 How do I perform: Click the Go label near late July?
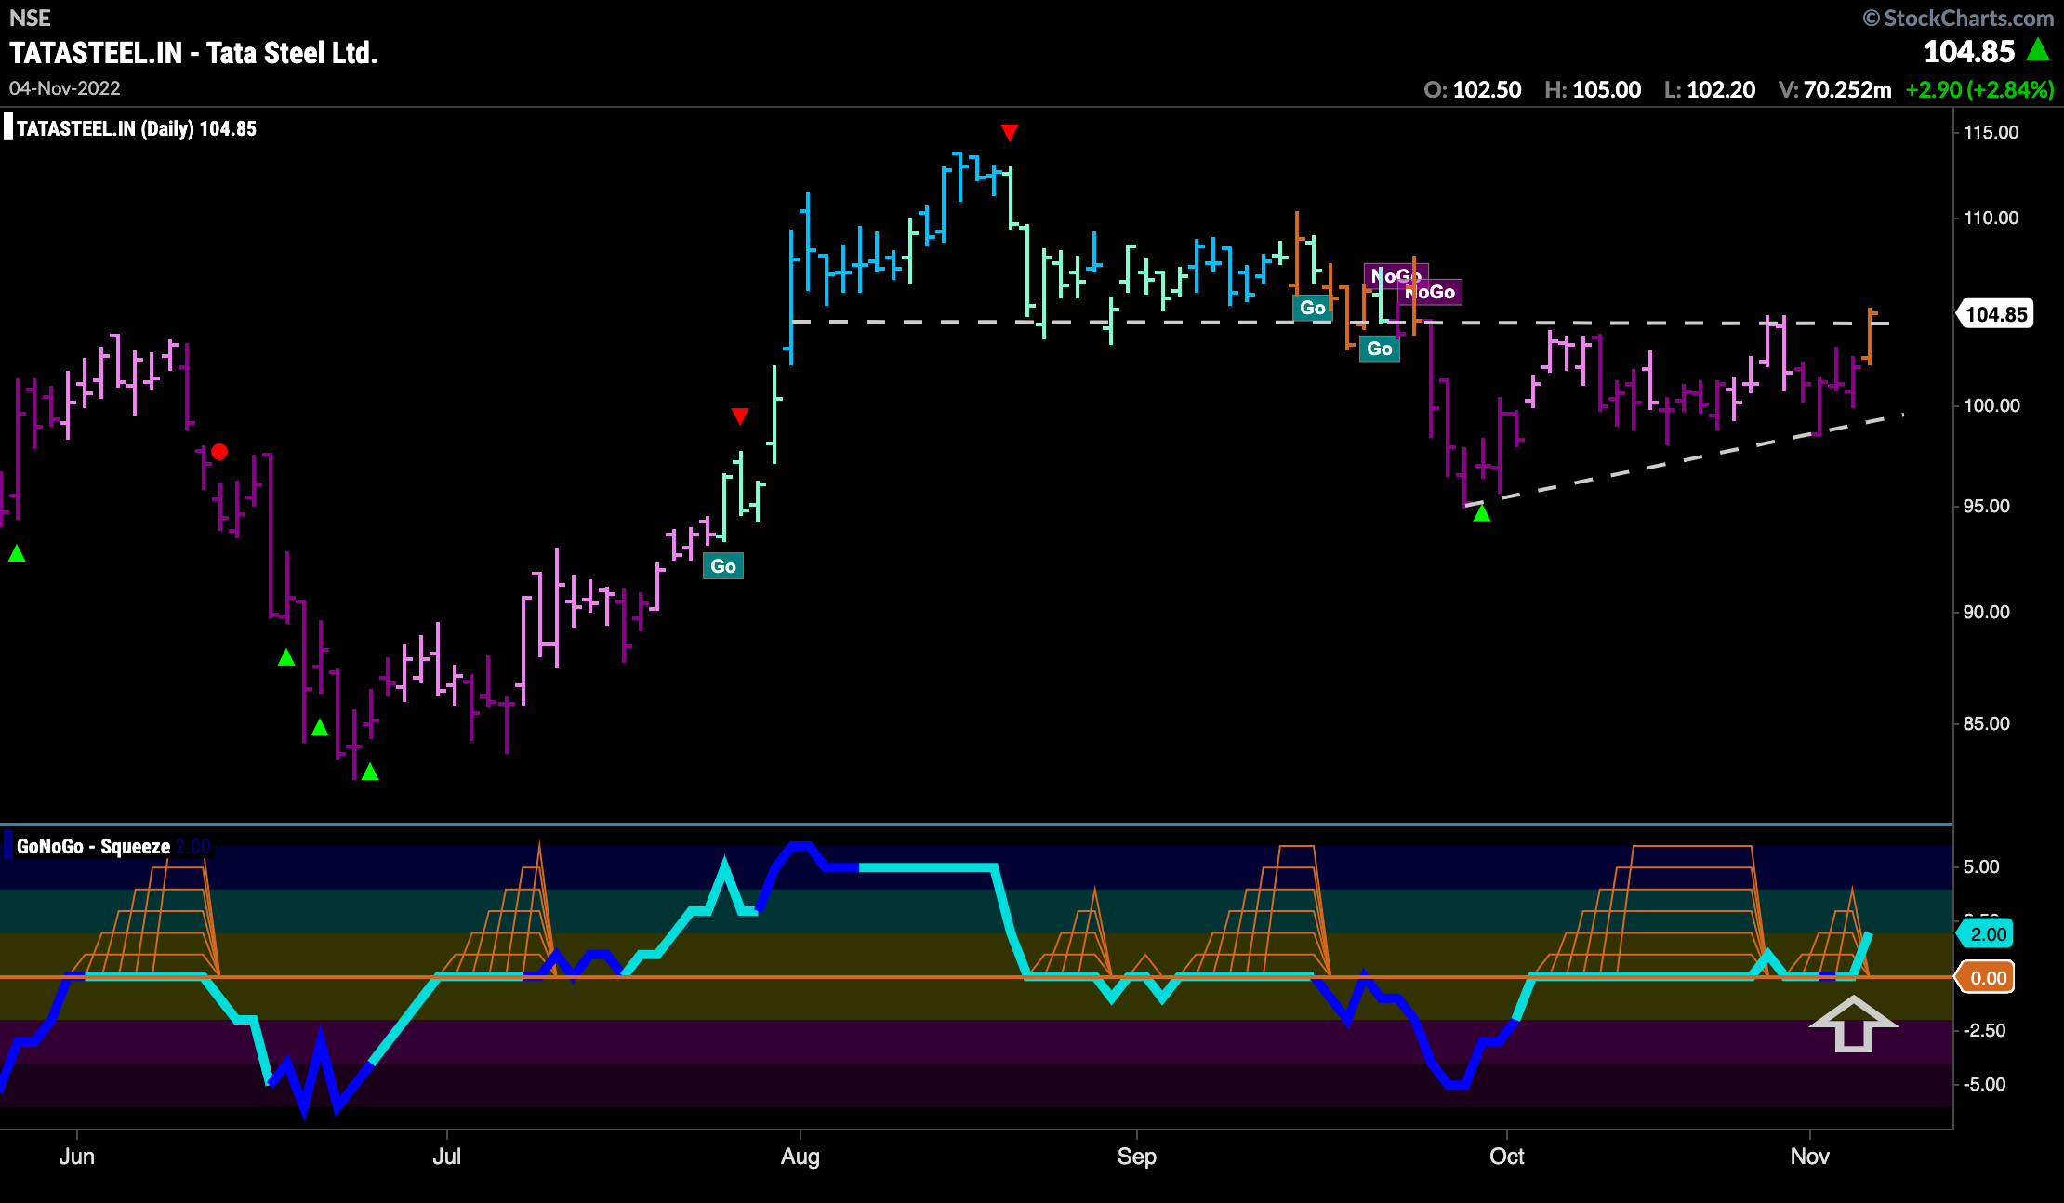point(723,566)
